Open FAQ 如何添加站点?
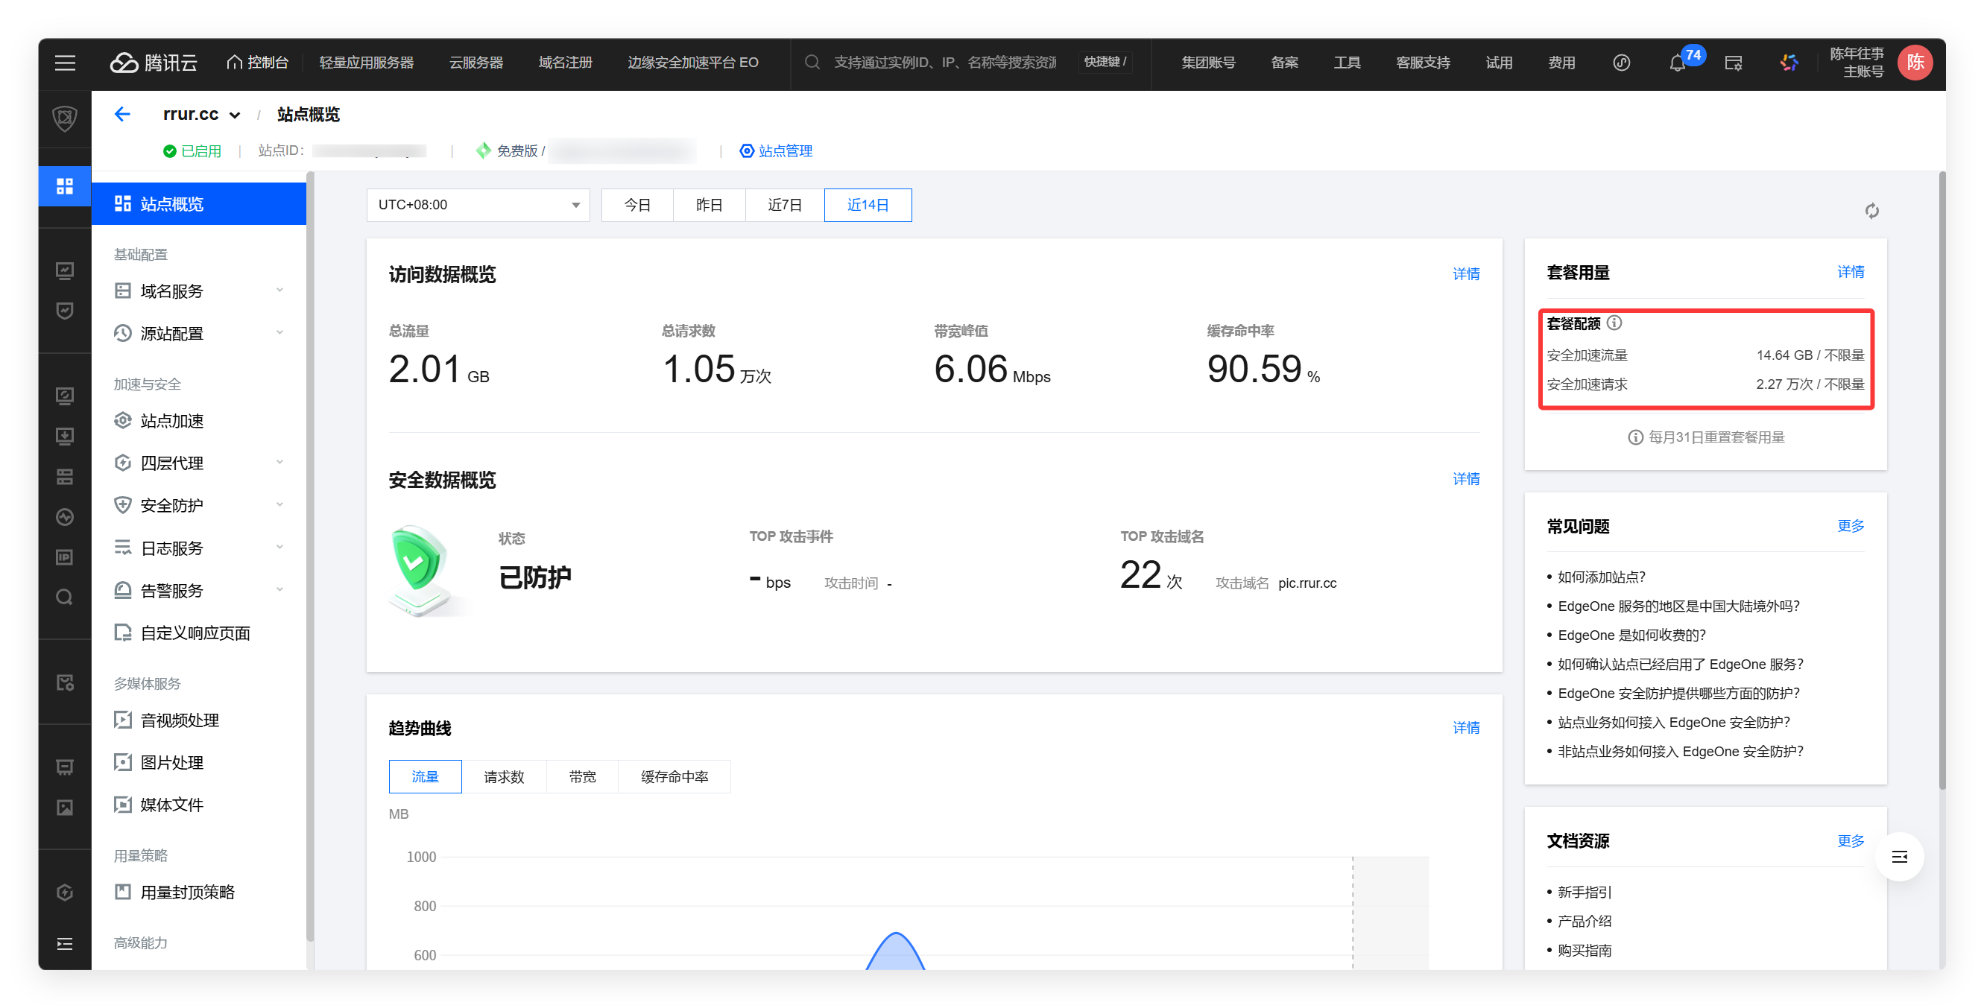The image size is (1984, 1008). (x=1601, y=577)
